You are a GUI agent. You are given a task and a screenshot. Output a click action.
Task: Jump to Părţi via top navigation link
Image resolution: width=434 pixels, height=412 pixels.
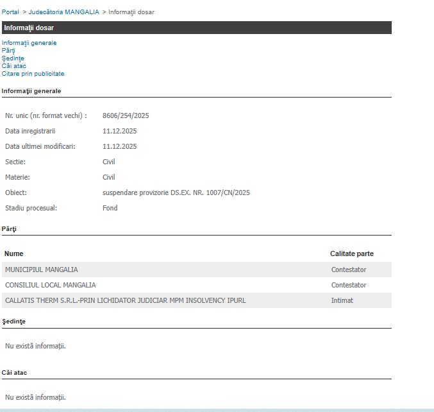click(x=8, y=51)
